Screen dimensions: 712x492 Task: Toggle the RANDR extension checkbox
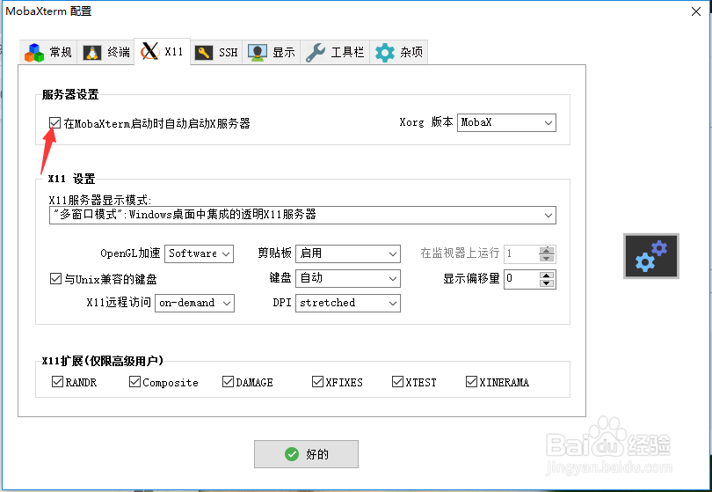click(x=57, y=381)
